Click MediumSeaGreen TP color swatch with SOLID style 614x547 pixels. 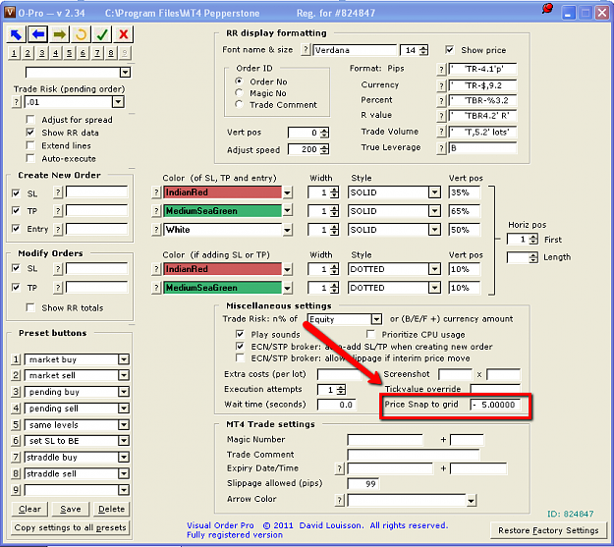click(222, 211)
